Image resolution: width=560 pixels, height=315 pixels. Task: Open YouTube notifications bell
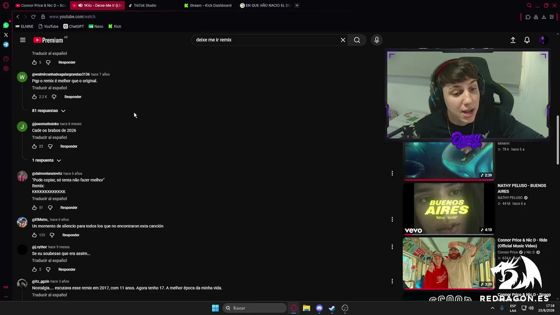point(527,40)
